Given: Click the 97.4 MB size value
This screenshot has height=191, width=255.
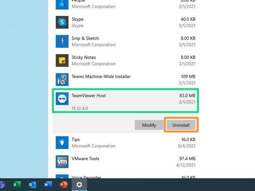Looking at the screenshot, I should (x=187, y=159).
